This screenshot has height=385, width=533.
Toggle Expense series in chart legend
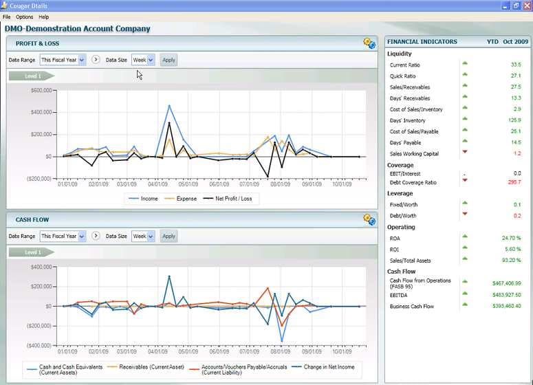(182, 199)
